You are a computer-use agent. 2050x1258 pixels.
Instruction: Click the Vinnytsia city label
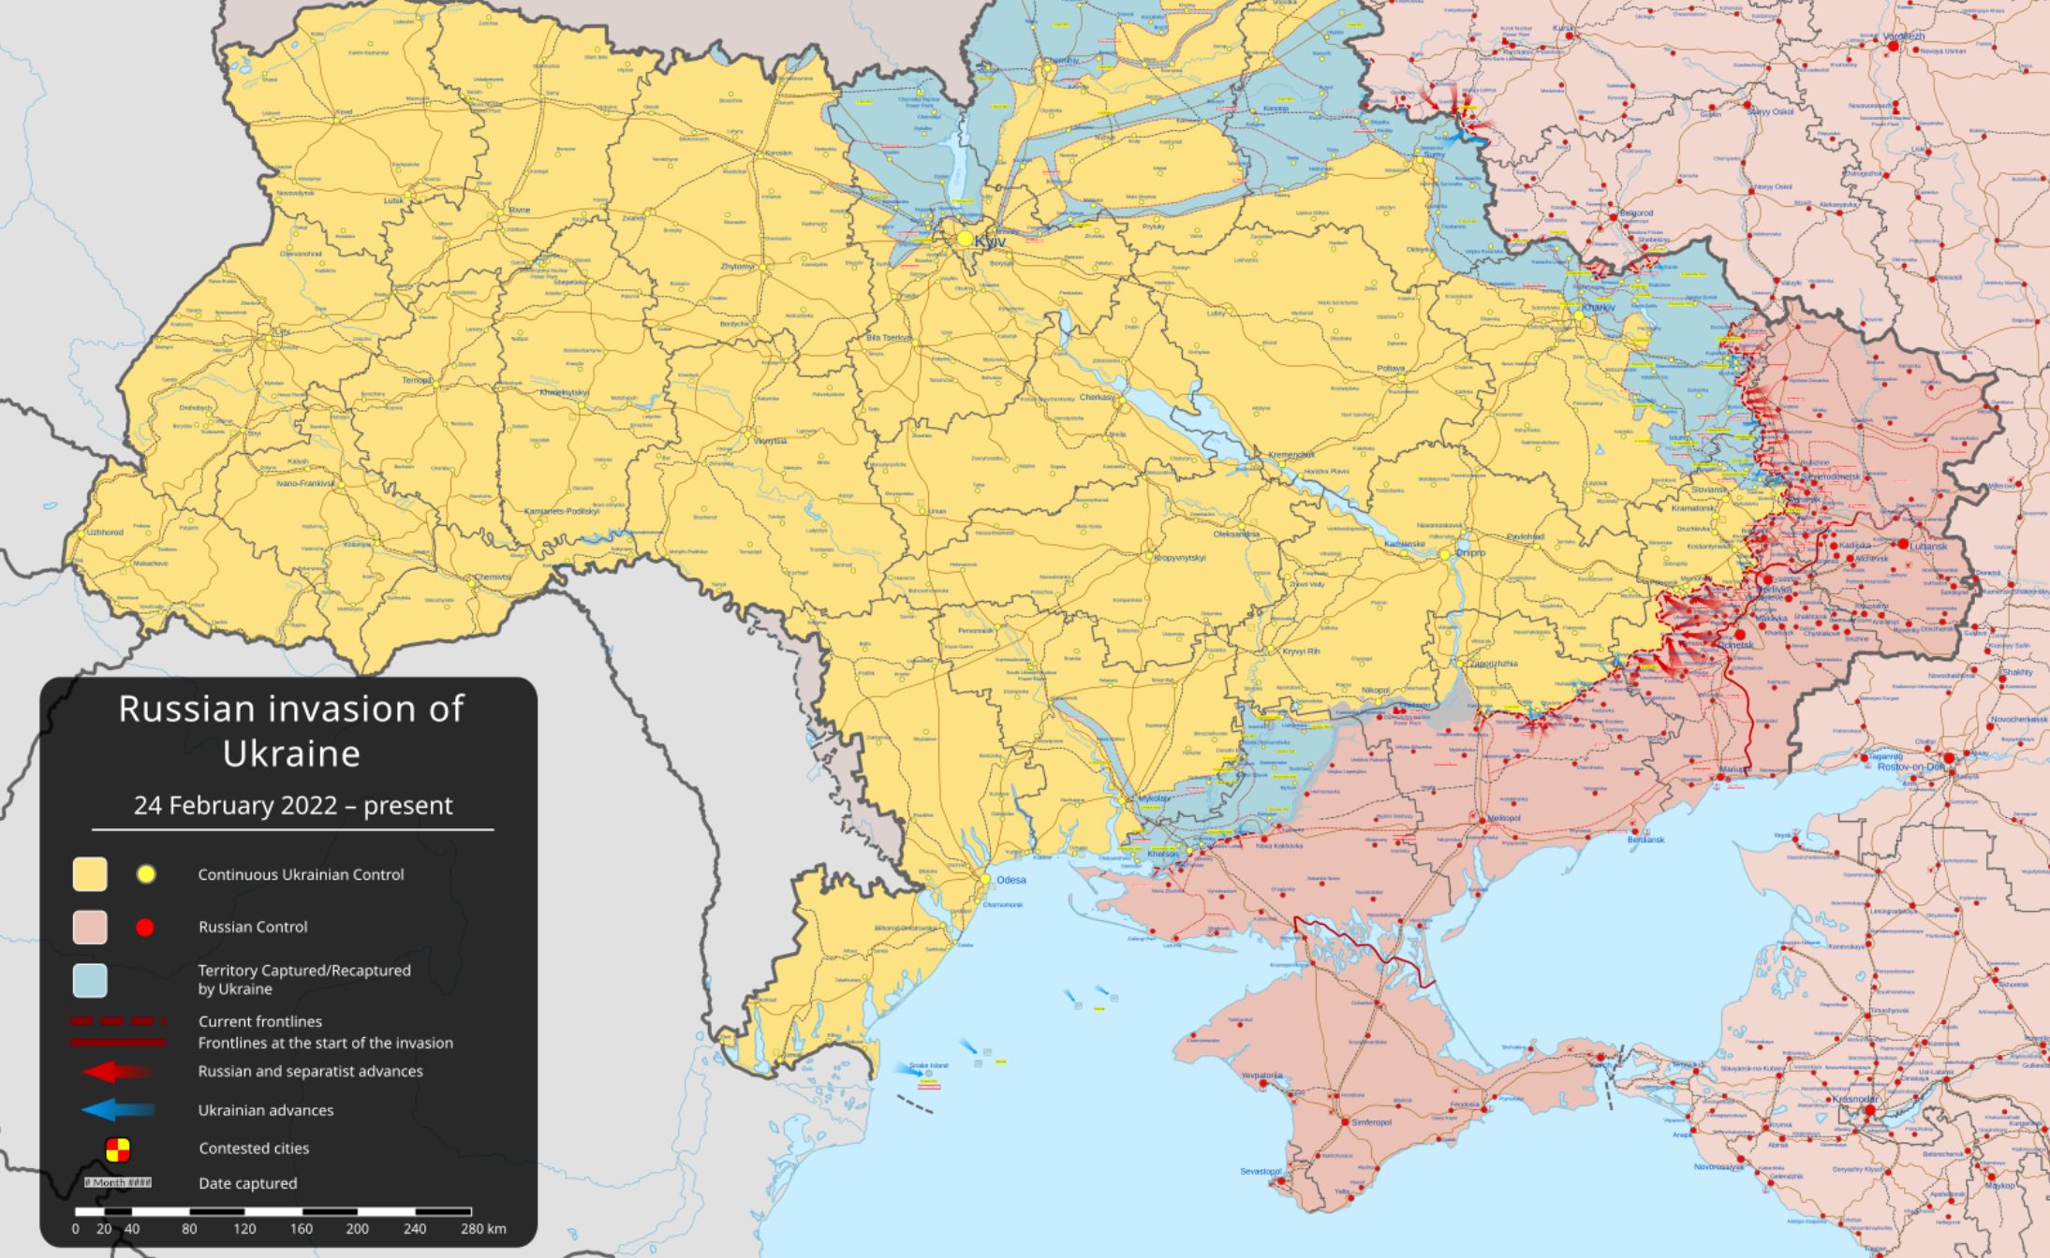(770, 441)
